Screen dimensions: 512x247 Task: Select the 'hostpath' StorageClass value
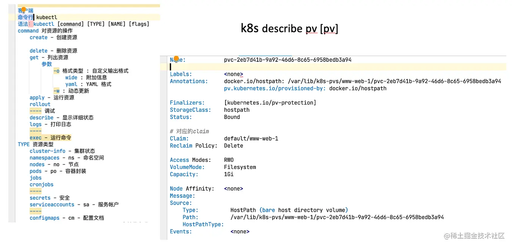237,110
